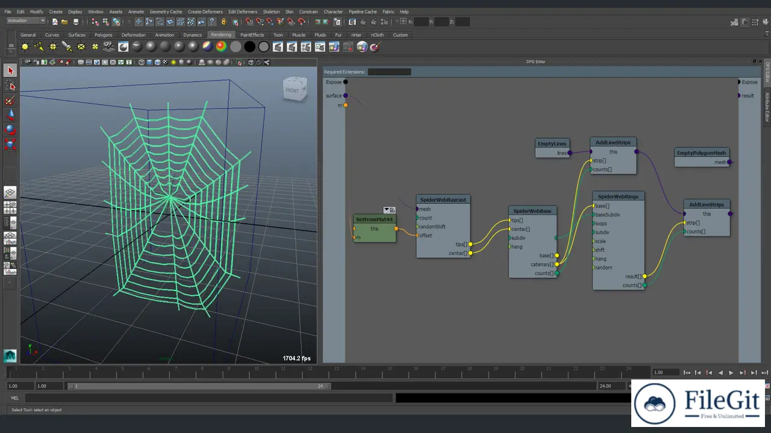Toggle isolate select in viewport toolbar
The width and height of the screenshot is (771, 433).
point(240,62)
